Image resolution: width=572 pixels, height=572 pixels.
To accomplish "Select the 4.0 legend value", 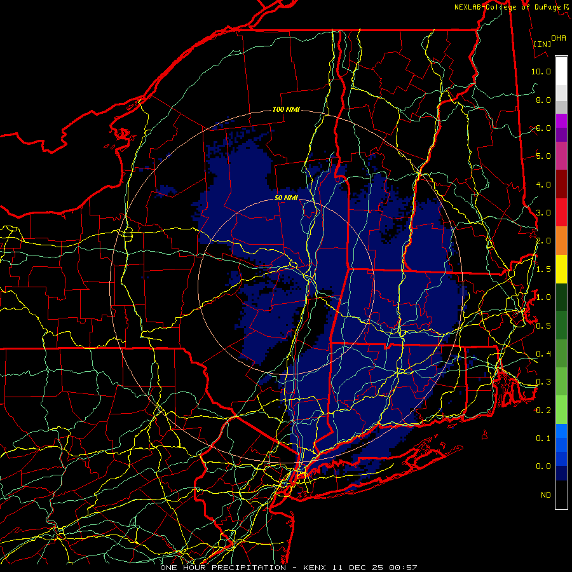I will point(543,184).
